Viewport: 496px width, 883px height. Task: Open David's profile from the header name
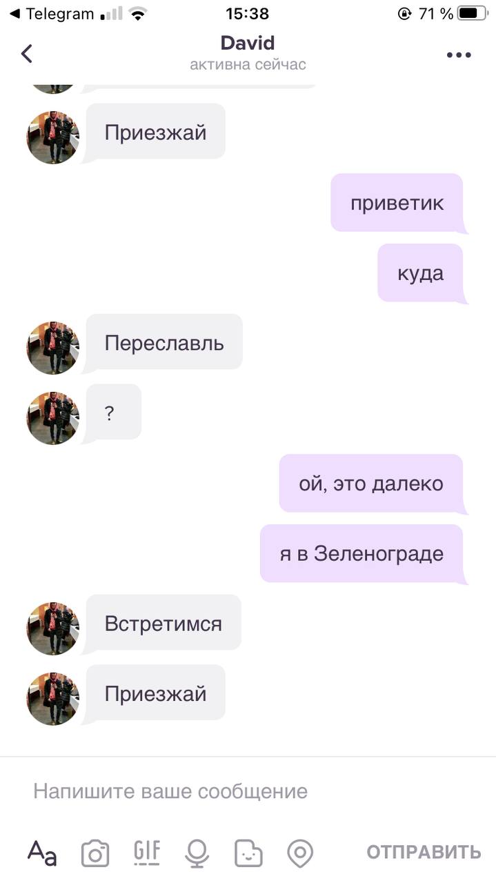248,43
